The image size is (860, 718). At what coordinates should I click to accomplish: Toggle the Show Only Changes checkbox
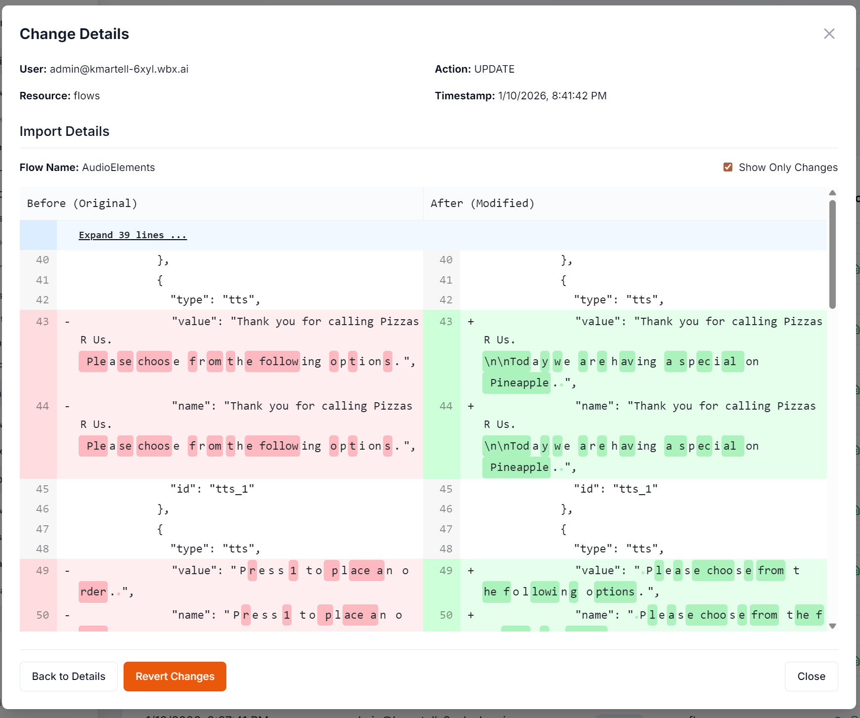click(727, 167)
